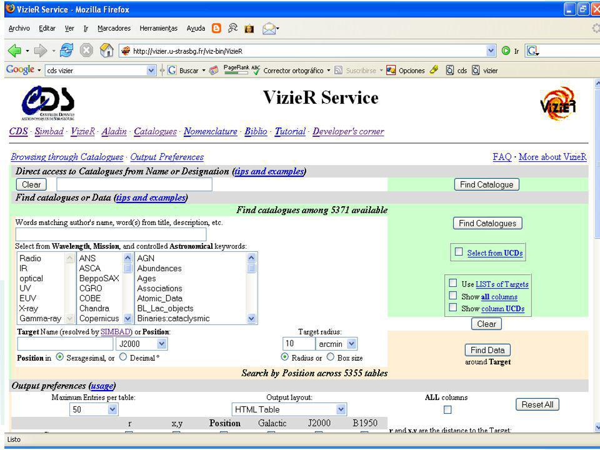This screenshot has height=450, width=600.
Task: Click the Mission list scroll-down arrow
Action: 127,318
